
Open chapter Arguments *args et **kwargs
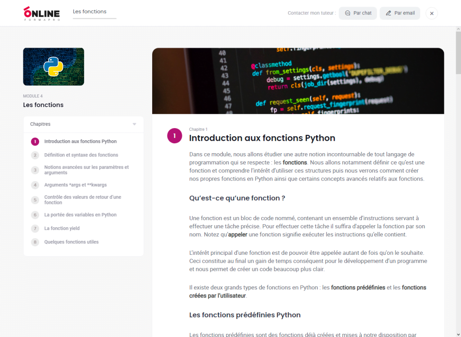tap(76, 185)
